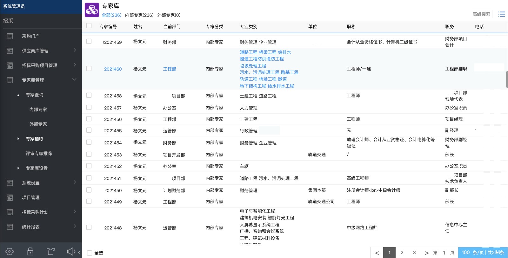Click the 职称 column header
This screenshot has height=258, width=508.
click(x=351, y=27)
